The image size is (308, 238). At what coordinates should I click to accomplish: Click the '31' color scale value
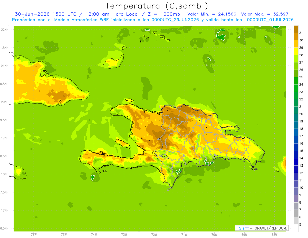pos(301,33)
